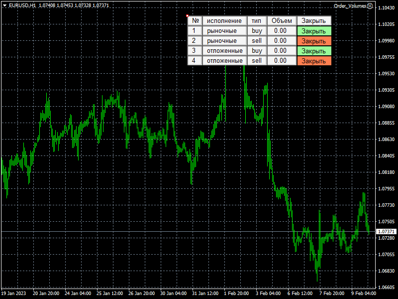
Task: Click the 1.08180 price scale label
Action: tap(387, 172)
